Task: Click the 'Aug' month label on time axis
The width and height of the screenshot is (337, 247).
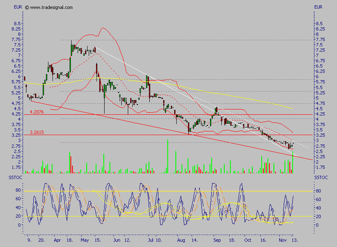Action: click(x=181, y=240)
